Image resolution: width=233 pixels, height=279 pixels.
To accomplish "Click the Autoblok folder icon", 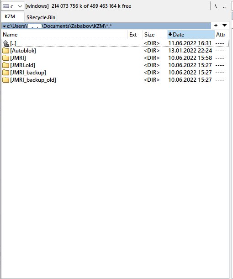I will (x=5, y=51).
